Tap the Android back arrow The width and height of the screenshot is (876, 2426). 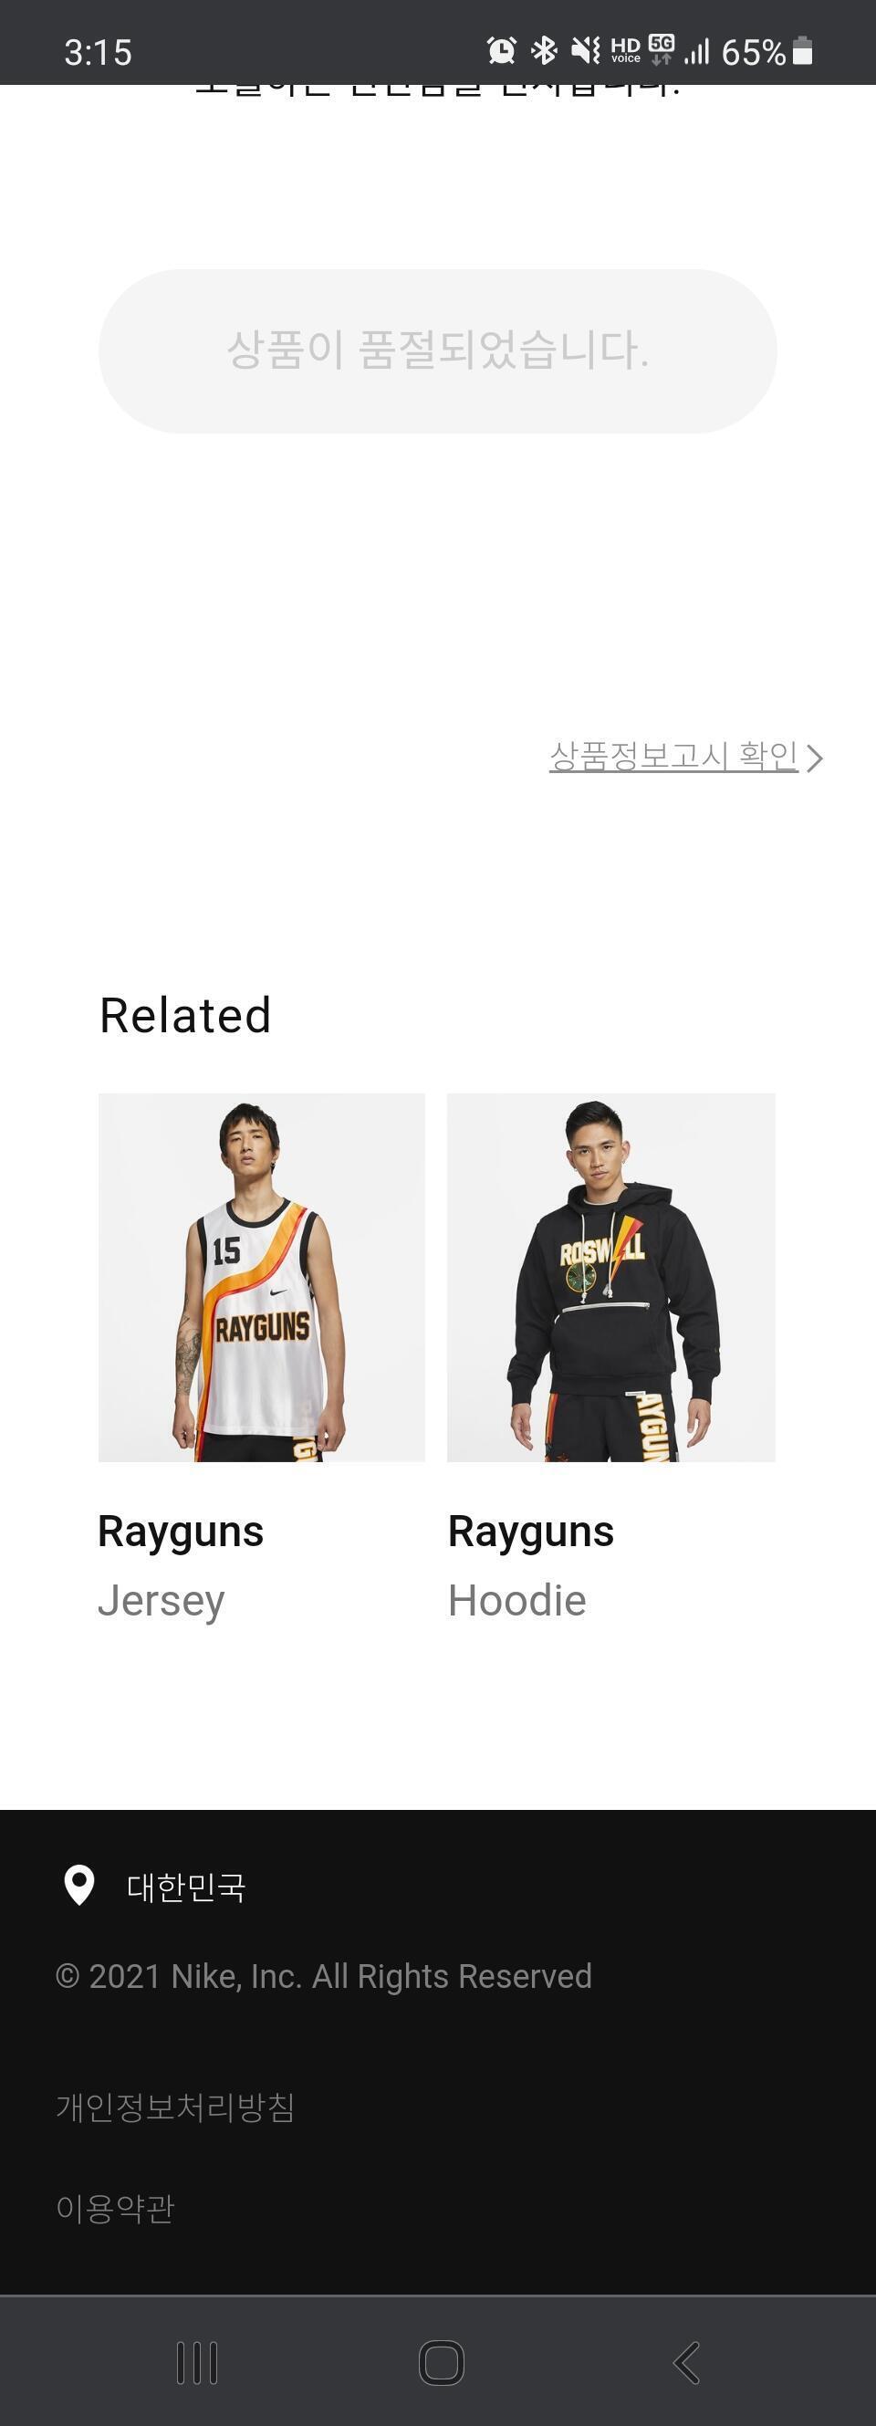pos(687,2363)
